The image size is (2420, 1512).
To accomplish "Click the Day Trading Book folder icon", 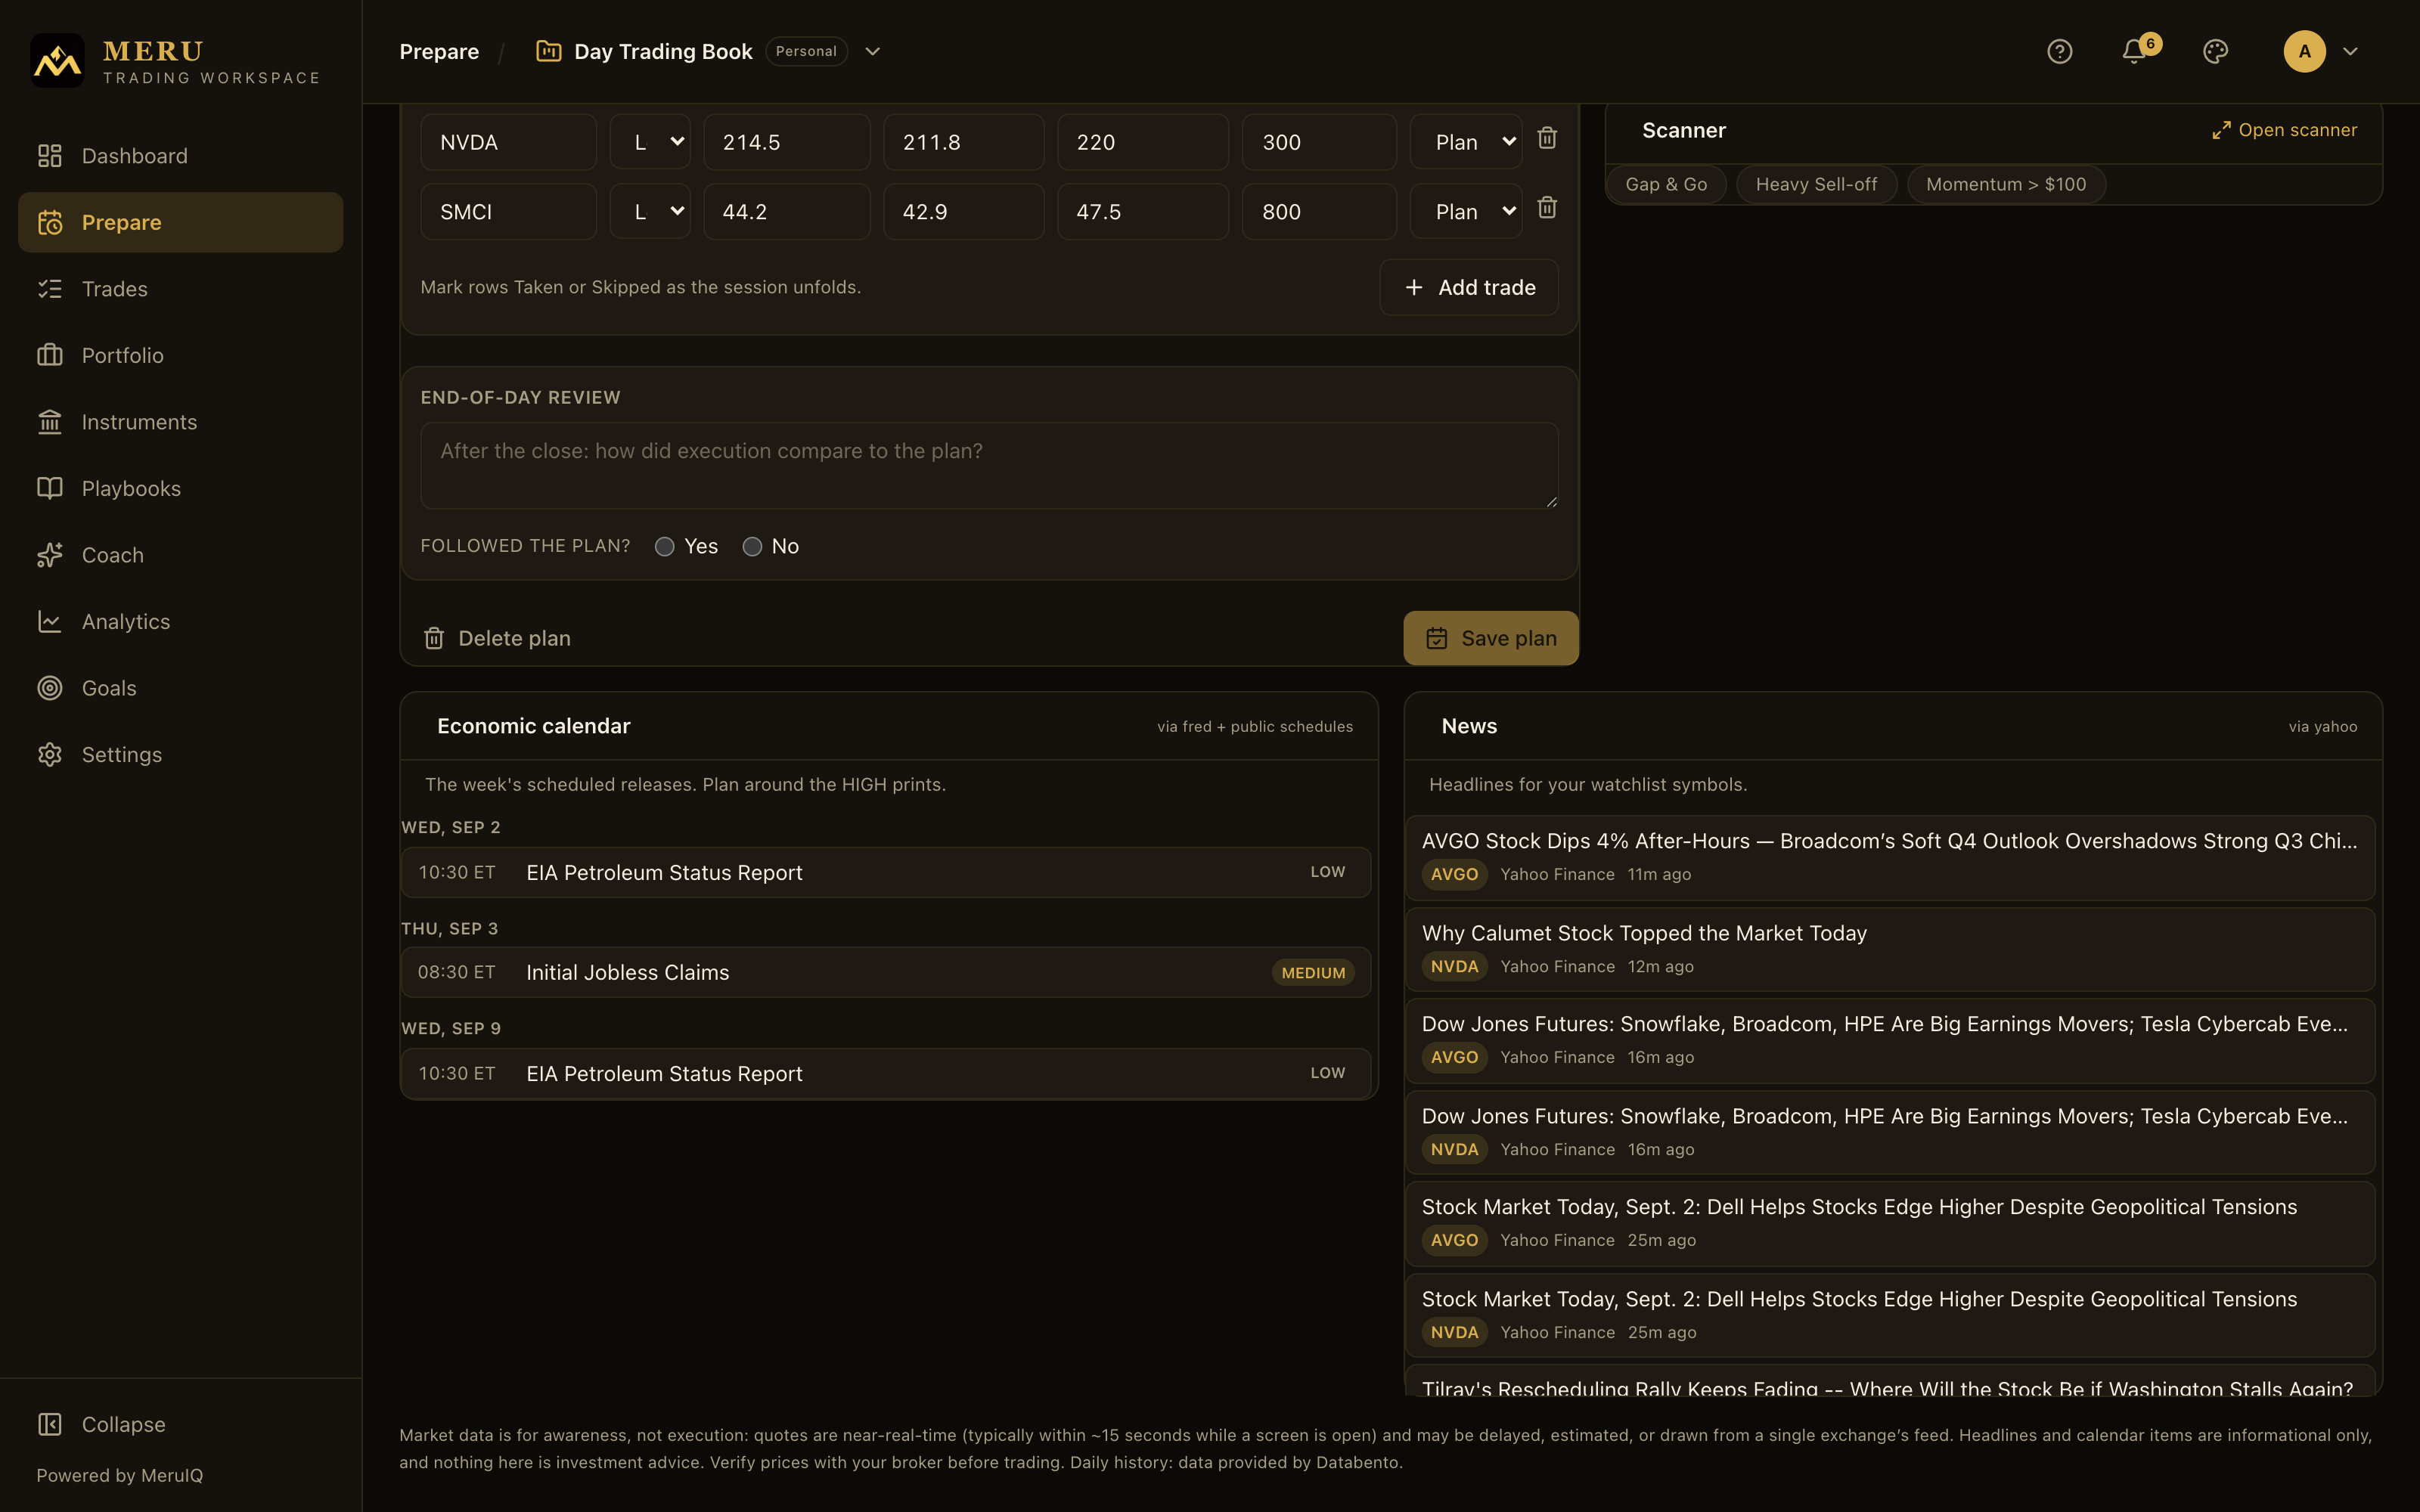I will (x=548, y=51).
